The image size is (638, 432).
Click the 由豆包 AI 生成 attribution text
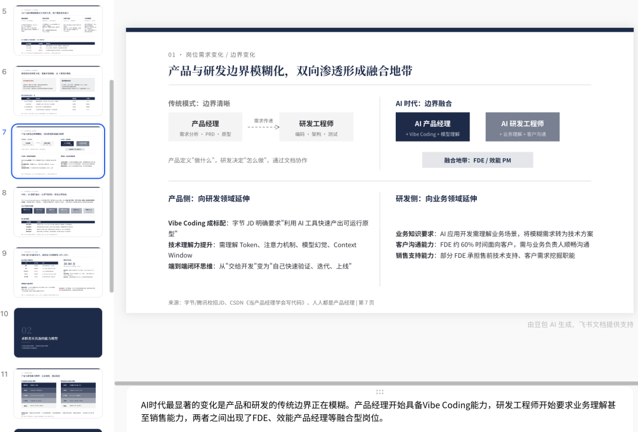[580, 325]
